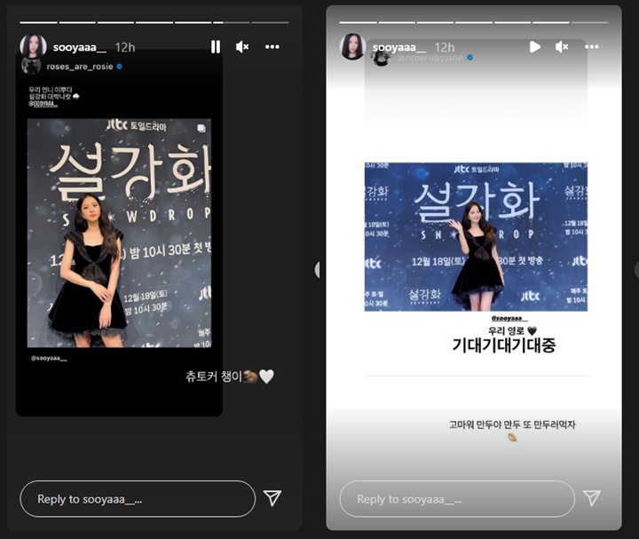Send right story via share icon
Image resolution: width=639 pixels, height=539 pixels.
(592, 498)
